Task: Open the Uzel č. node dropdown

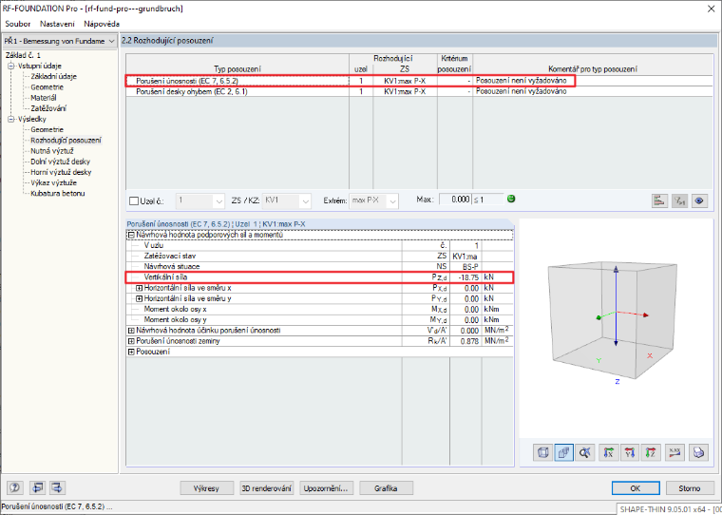Action: click(218, 200)
